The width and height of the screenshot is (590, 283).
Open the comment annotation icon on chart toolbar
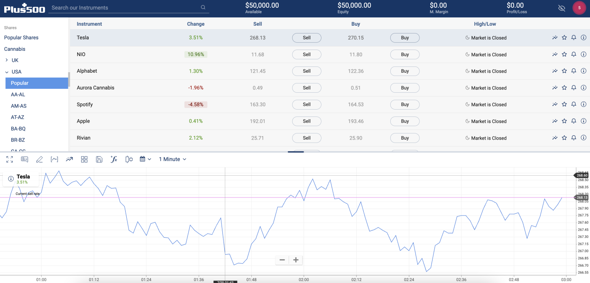pyautogui.click(x=25, y=159)
